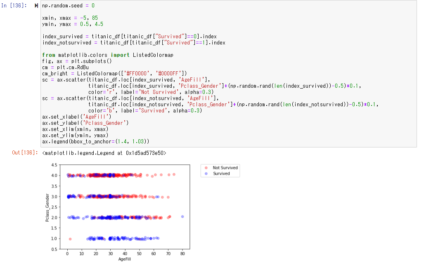Click the run cell icon beside In [136]
The width and height of the screenshot is (424, 269).
click(36, 5)
